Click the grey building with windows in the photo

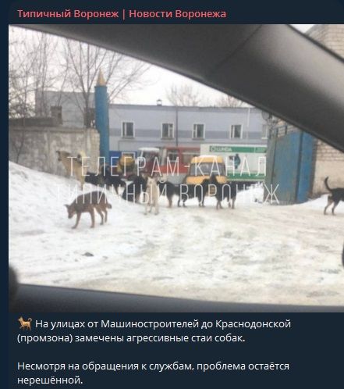coord(188,127)
